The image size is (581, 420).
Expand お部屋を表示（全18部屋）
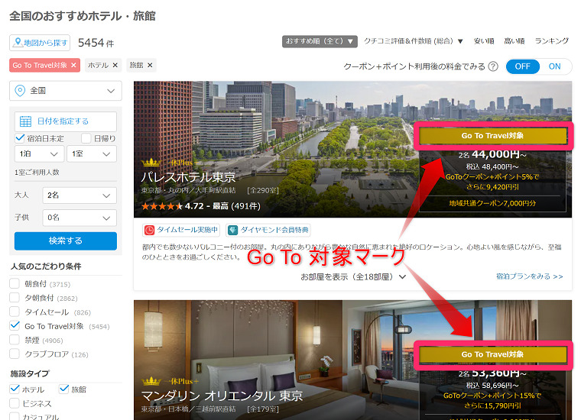click(x=353, y=276)
